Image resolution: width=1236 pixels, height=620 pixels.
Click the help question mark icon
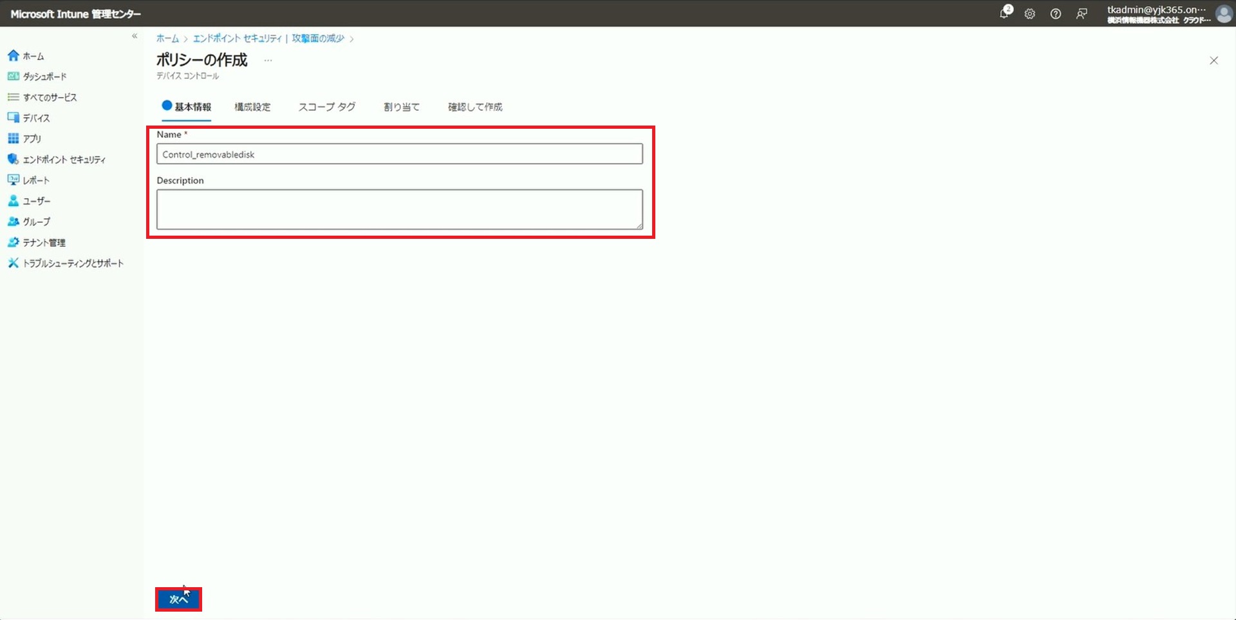[1056, 14]
